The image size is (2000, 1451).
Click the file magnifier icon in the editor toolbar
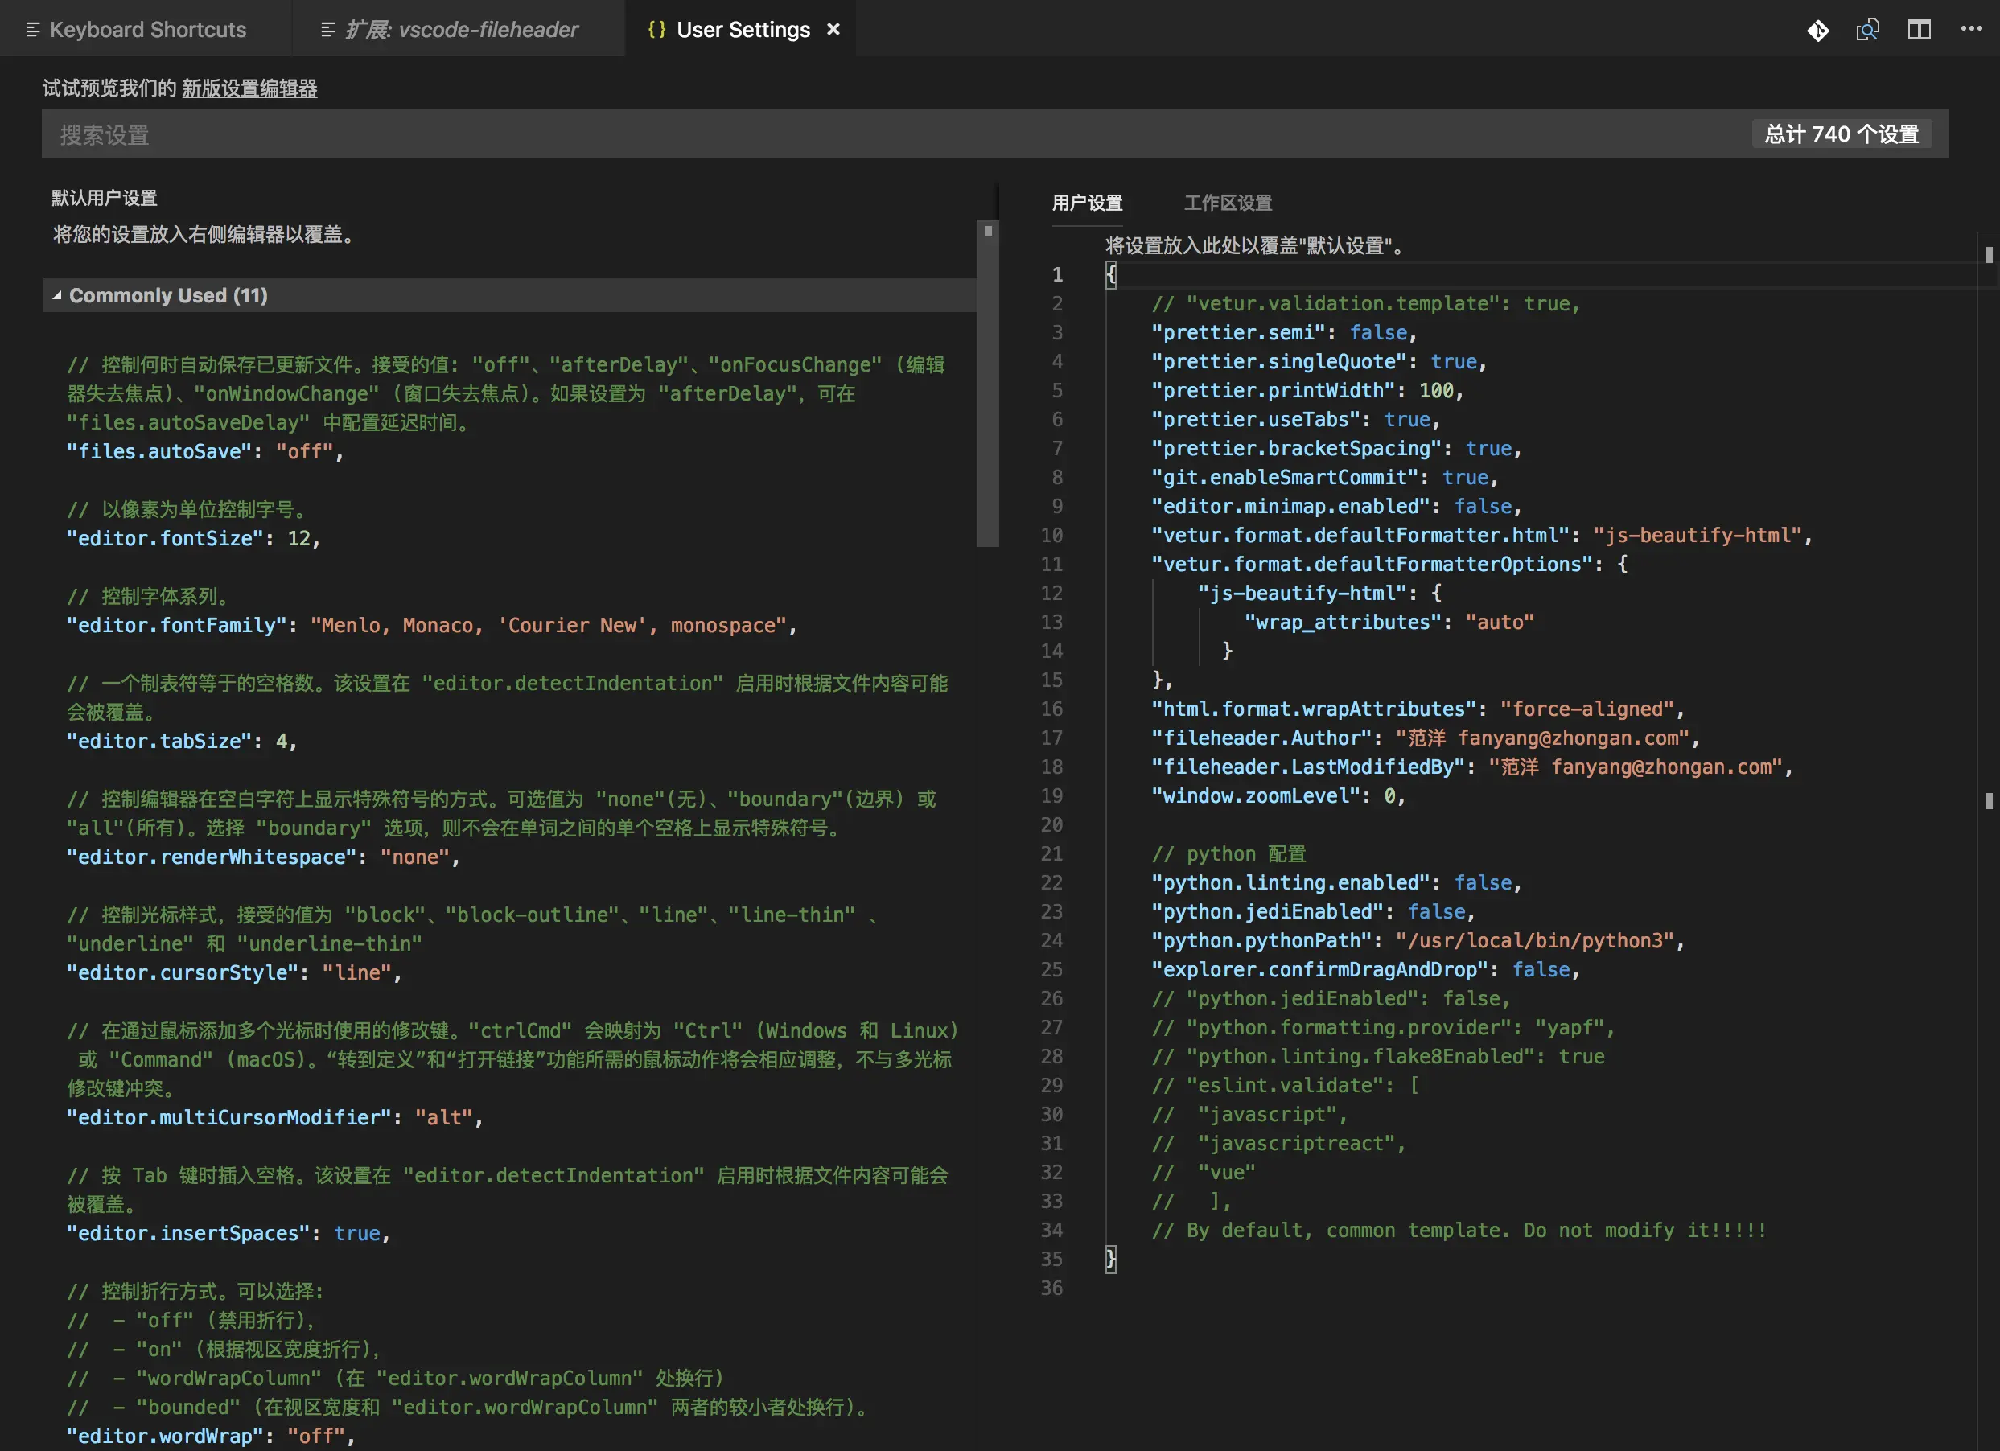[1868, 31]
